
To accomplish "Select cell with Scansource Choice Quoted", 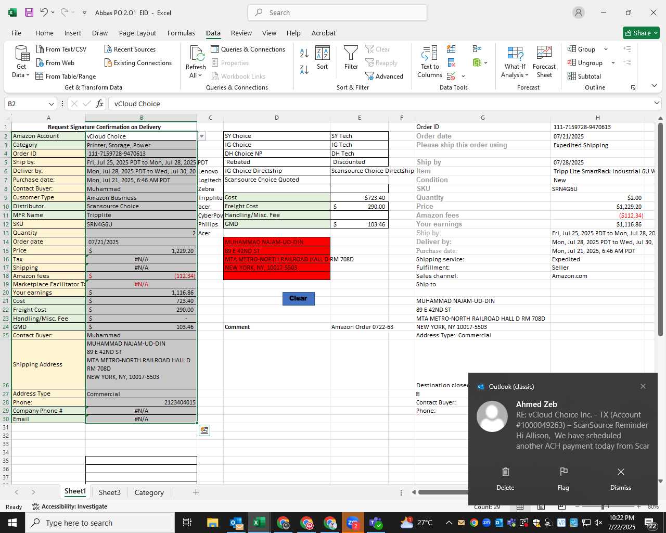I will click(x=277, y=180).
